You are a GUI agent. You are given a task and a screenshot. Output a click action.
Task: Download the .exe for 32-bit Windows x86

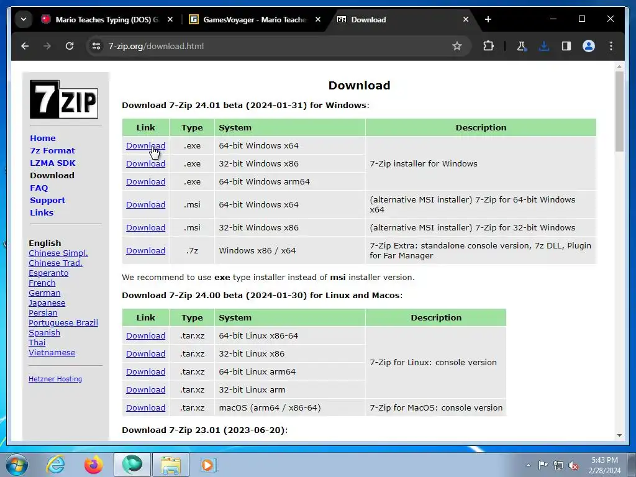(x=145, y=163)
